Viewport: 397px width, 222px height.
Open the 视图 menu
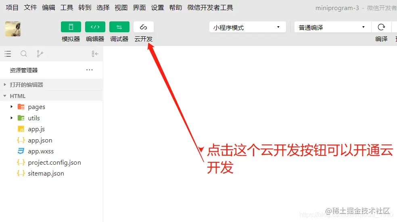(121, 8)
